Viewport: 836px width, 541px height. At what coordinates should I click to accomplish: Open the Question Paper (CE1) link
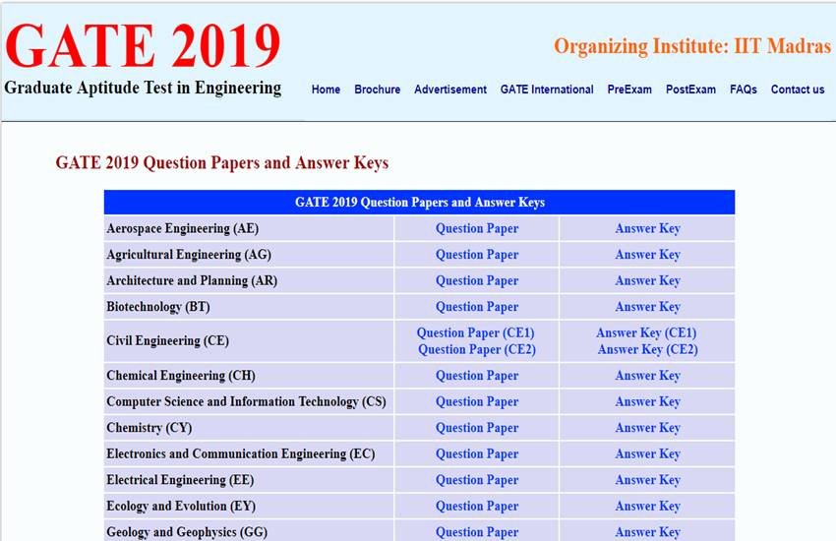[475, 333]
